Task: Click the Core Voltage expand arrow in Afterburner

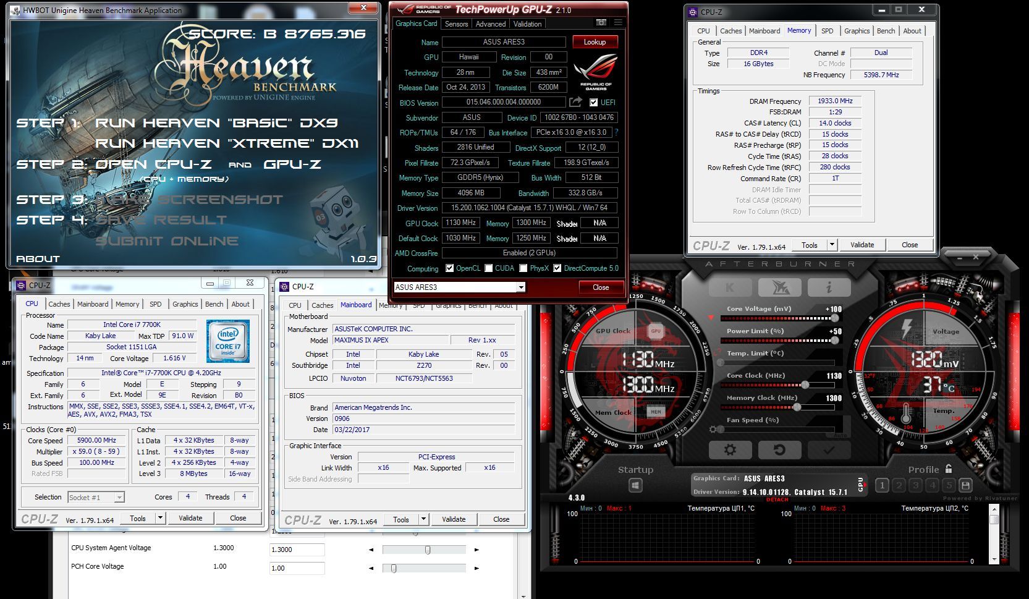Action: 711,318
